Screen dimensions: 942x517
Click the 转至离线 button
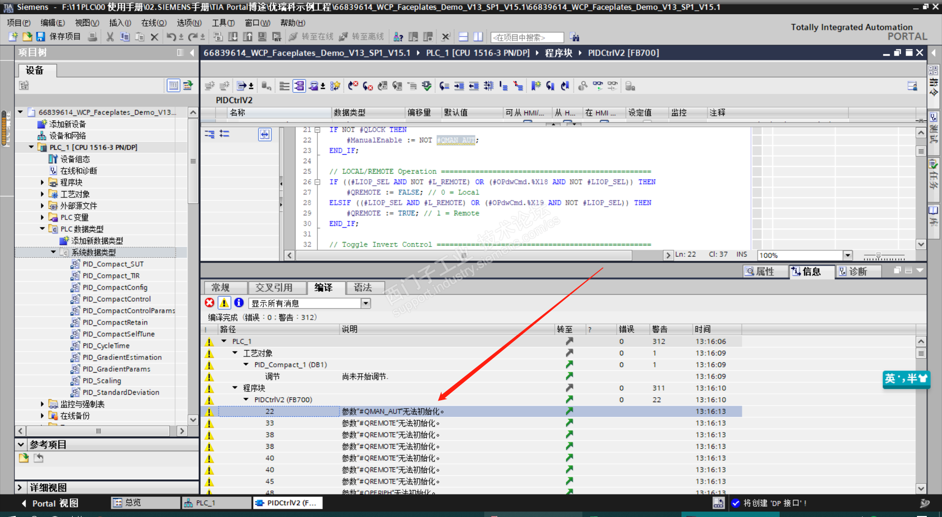(x=362, y=37)
